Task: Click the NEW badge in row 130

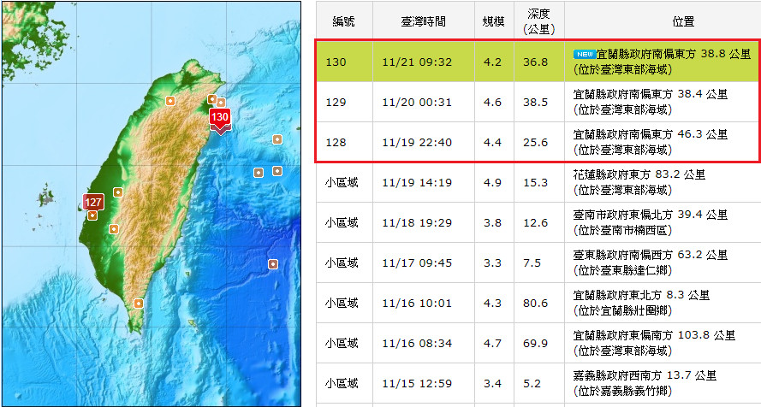Action: (x=584, y=53)
